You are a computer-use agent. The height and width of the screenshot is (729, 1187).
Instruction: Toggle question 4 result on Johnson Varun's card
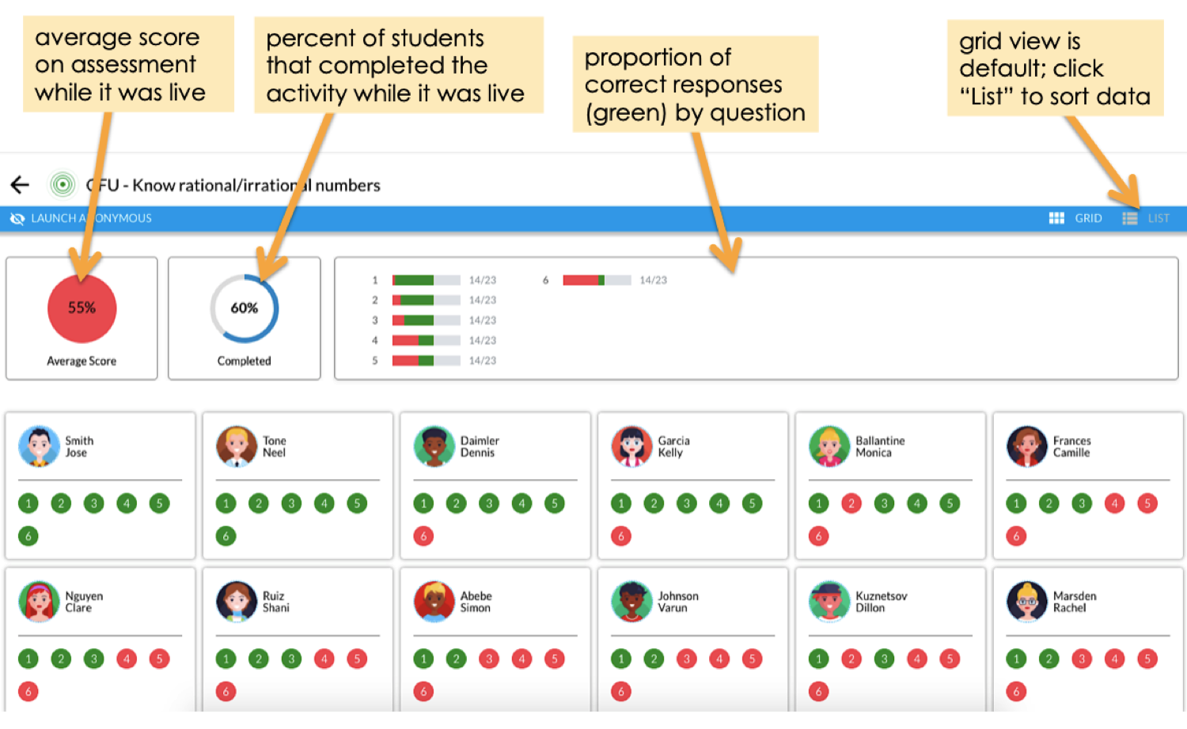tap(719, 658)
